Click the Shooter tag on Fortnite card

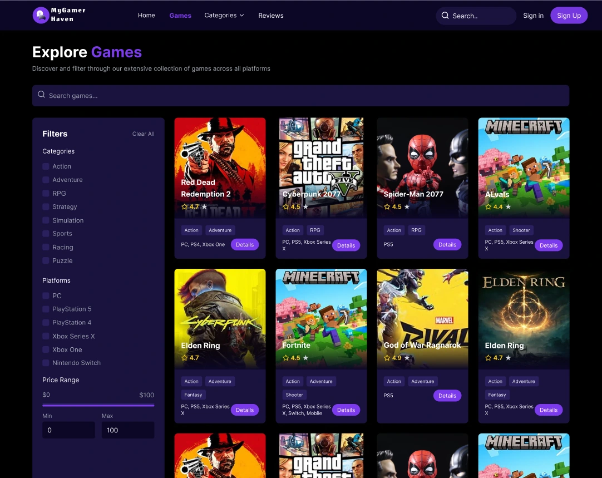click(294, 395)
